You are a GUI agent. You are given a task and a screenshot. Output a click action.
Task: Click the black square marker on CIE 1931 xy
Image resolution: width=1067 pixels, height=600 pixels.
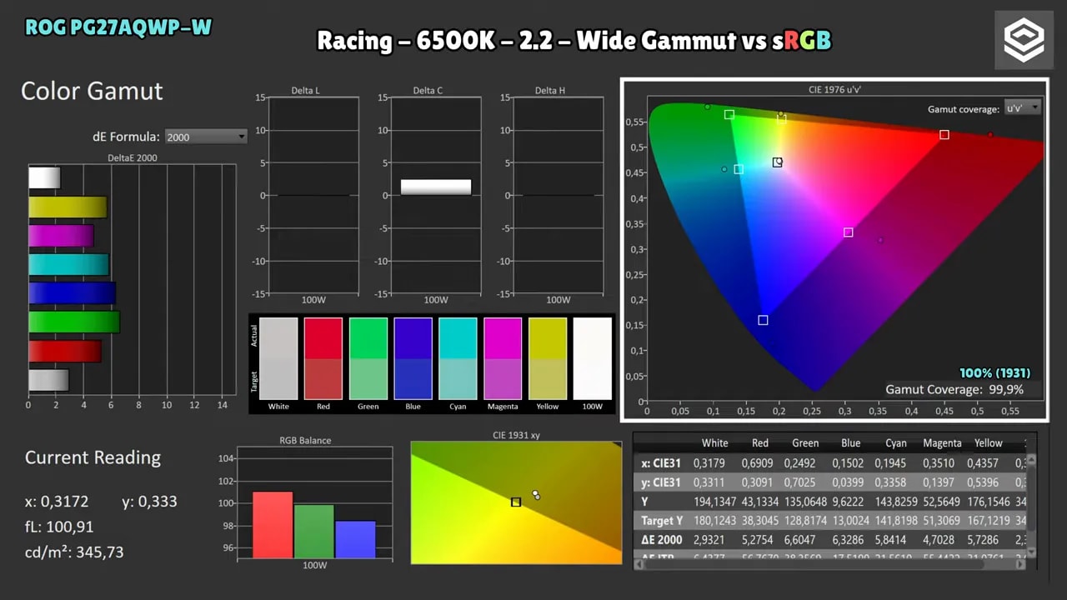click(x=516, y=502)
